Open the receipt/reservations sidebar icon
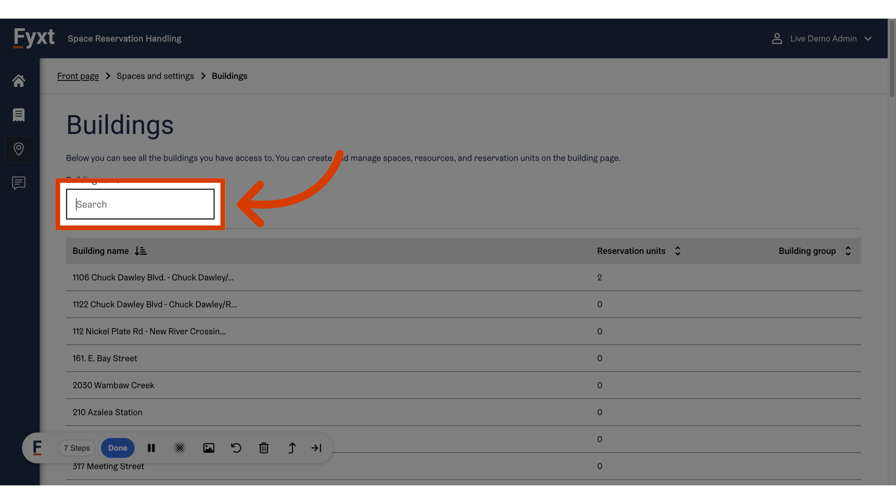 pyautogui.click(x=19, y=115)
